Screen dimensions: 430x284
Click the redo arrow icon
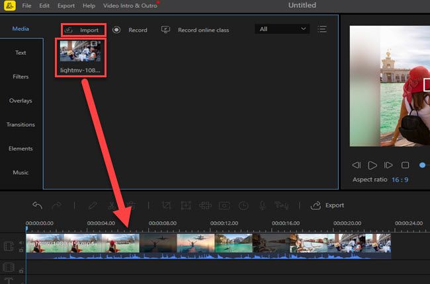57,205
